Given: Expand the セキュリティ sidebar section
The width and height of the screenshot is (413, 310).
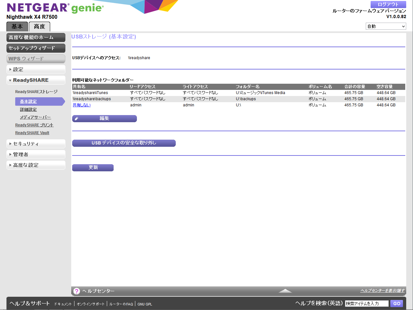Looking at the screenshot, I should click(36, 144).
